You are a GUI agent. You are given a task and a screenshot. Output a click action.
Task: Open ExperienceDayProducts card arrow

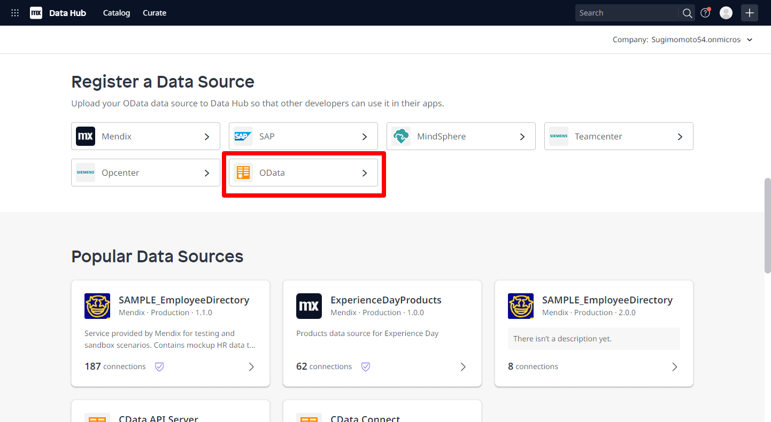click(x=463, y=366)
